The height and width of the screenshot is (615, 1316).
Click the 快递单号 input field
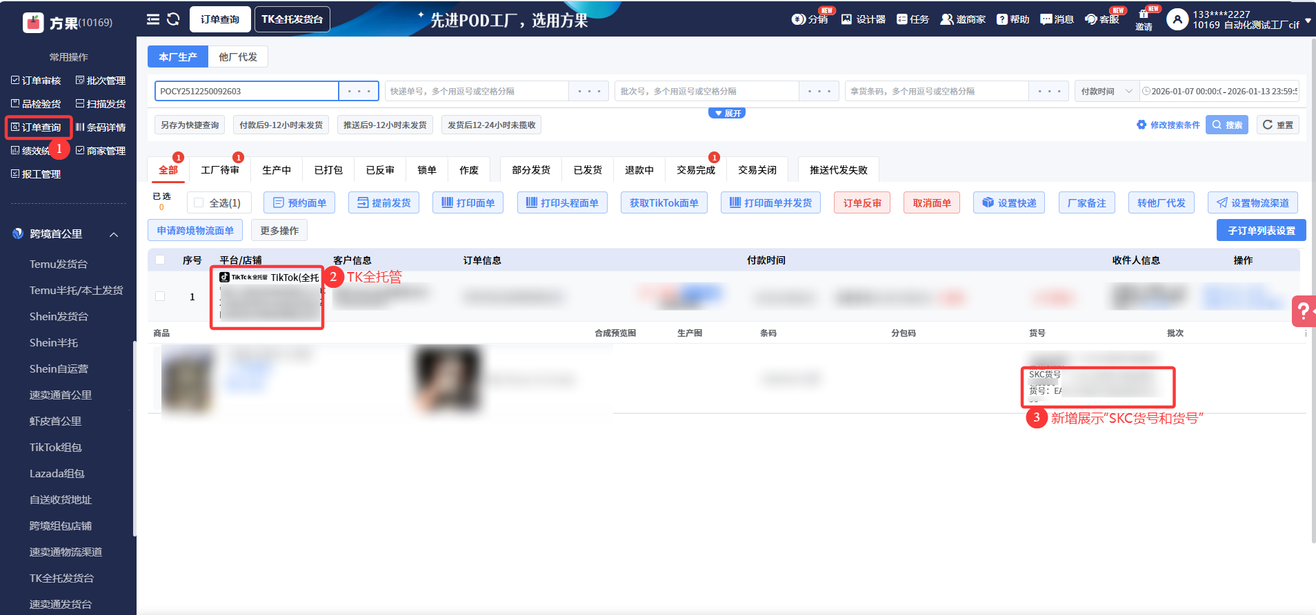coord(477,91)
